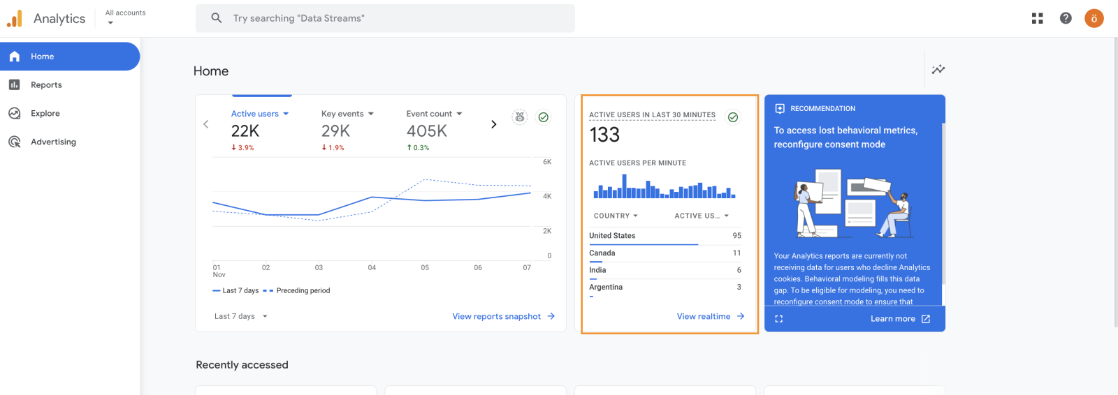Open the help question mark icon

pyautogui.click(x=1066, y=18)
